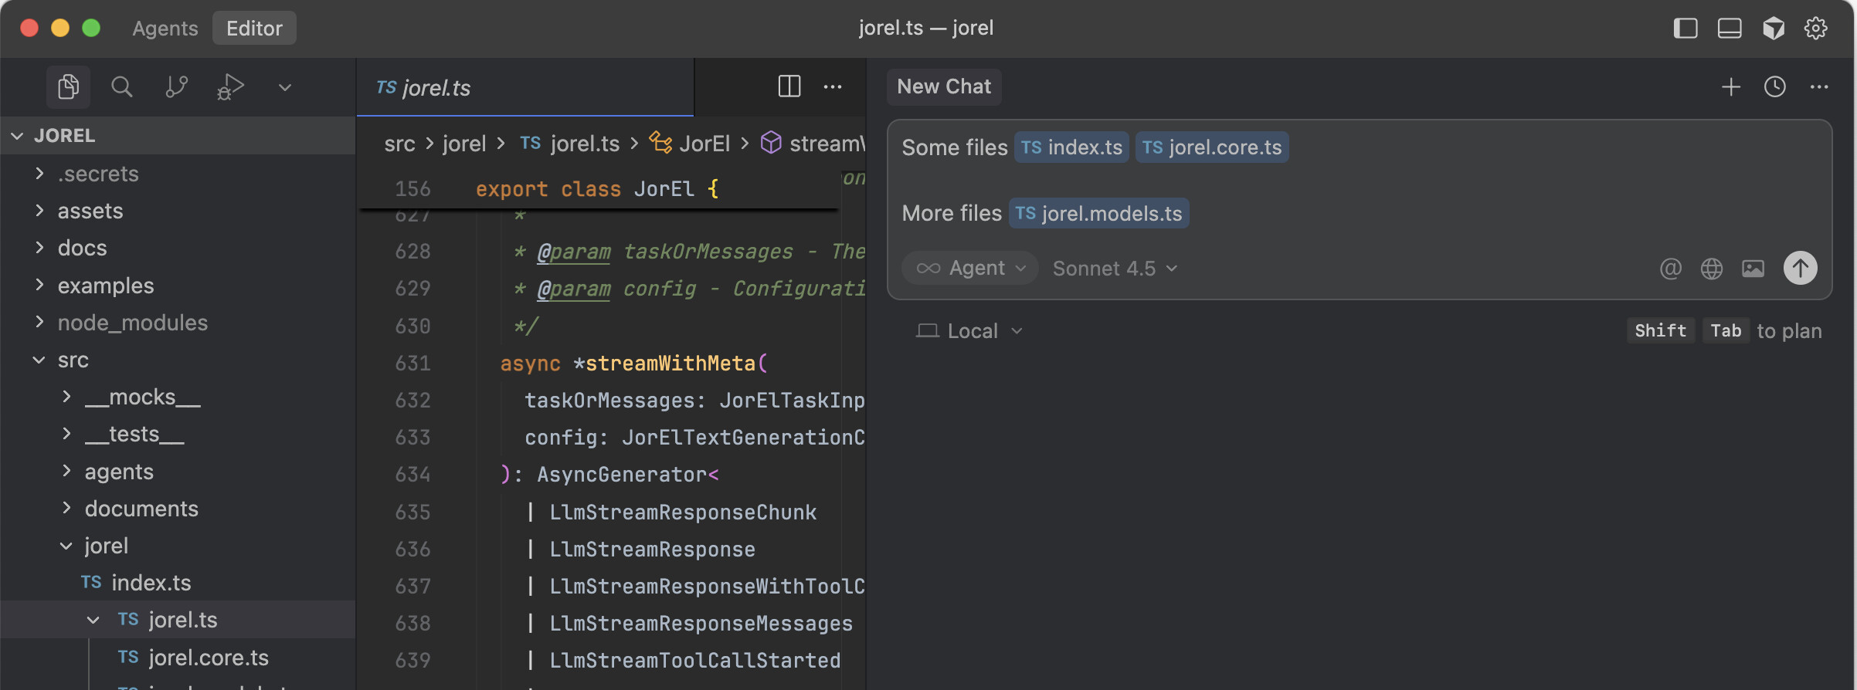Click the split editor icon

[x=789, y=86]
